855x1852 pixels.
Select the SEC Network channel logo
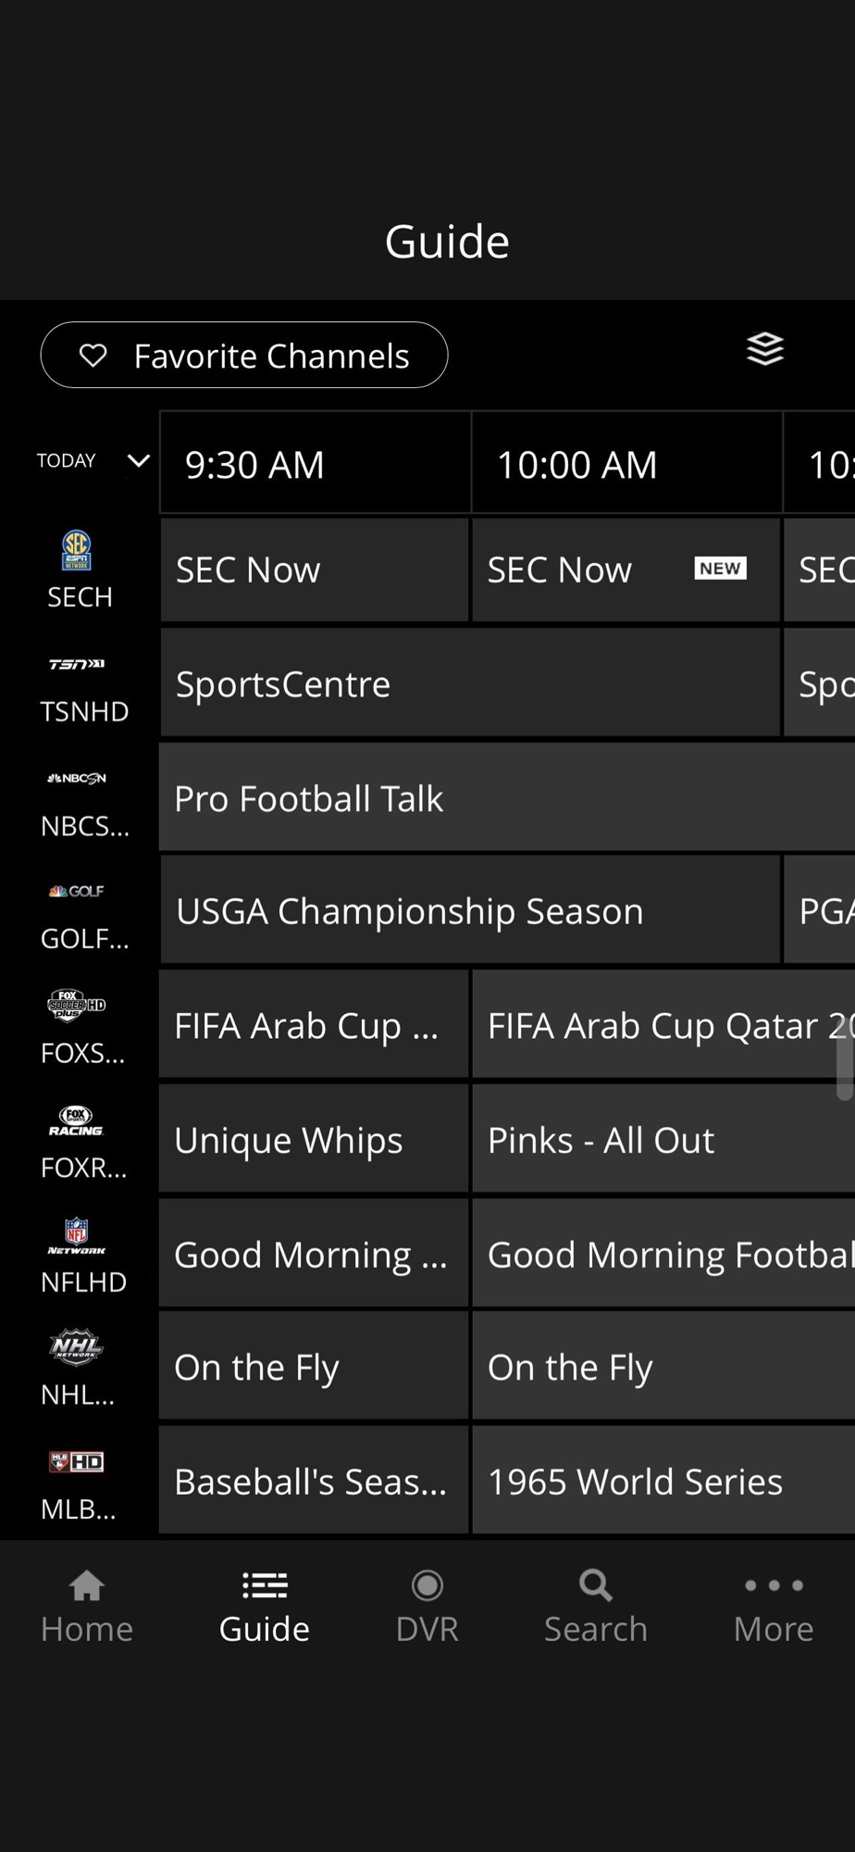coord(77,549)
